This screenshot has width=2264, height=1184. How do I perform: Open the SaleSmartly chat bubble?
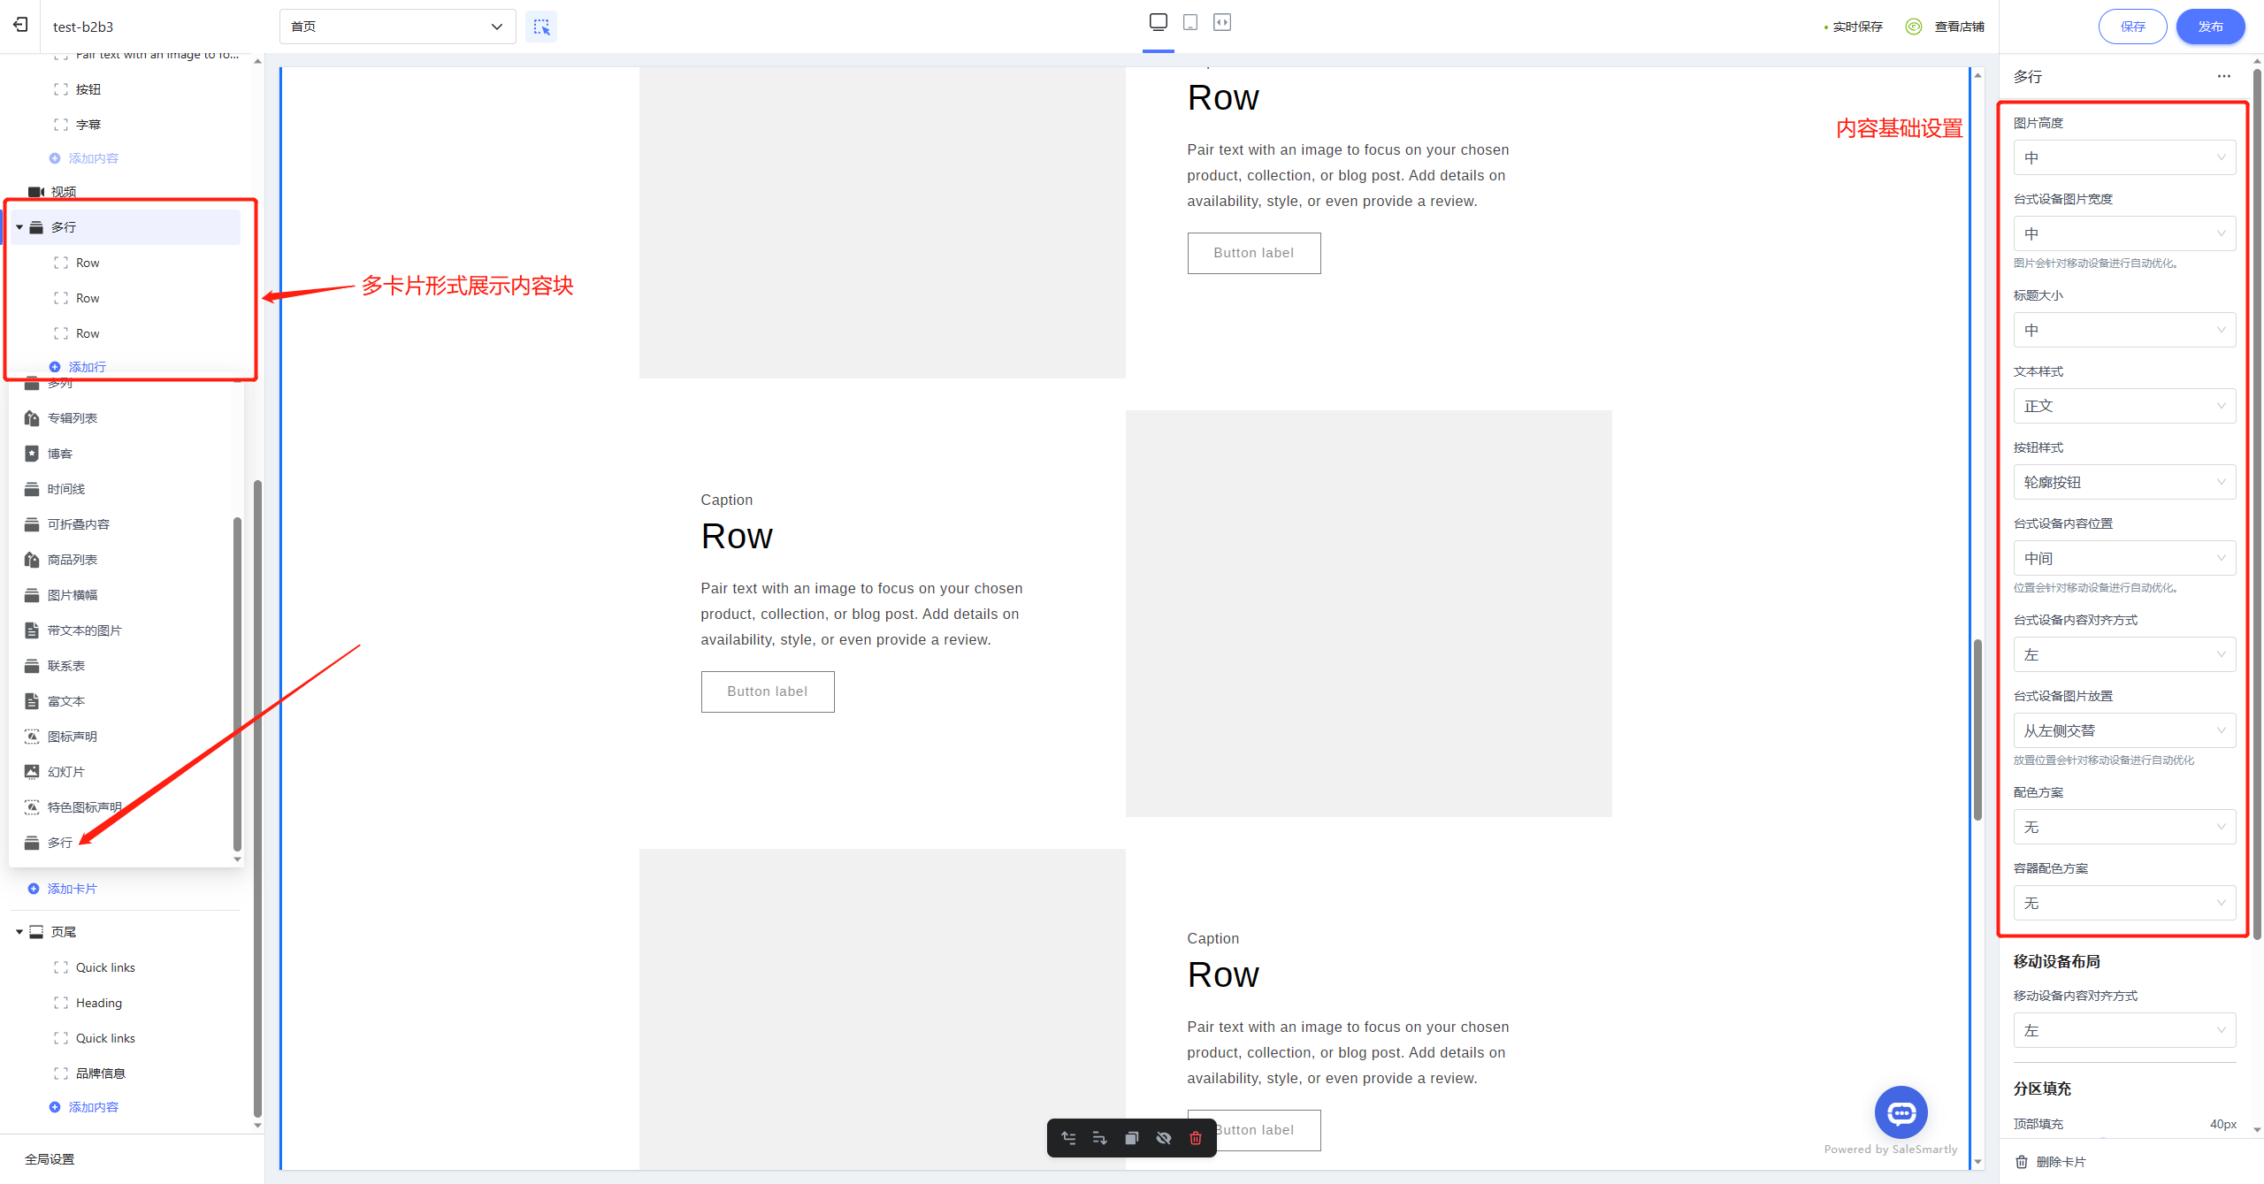[1901, 1112]
